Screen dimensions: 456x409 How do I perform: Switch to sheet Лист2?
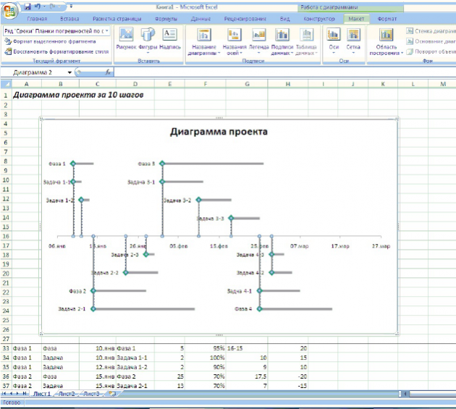tap(67, 394)
